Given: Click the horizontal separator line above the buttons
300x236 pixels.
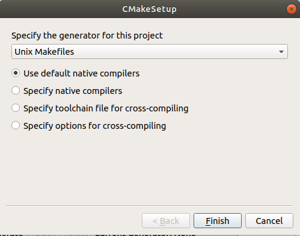Looking at the screenshot, I should [149, 206].
